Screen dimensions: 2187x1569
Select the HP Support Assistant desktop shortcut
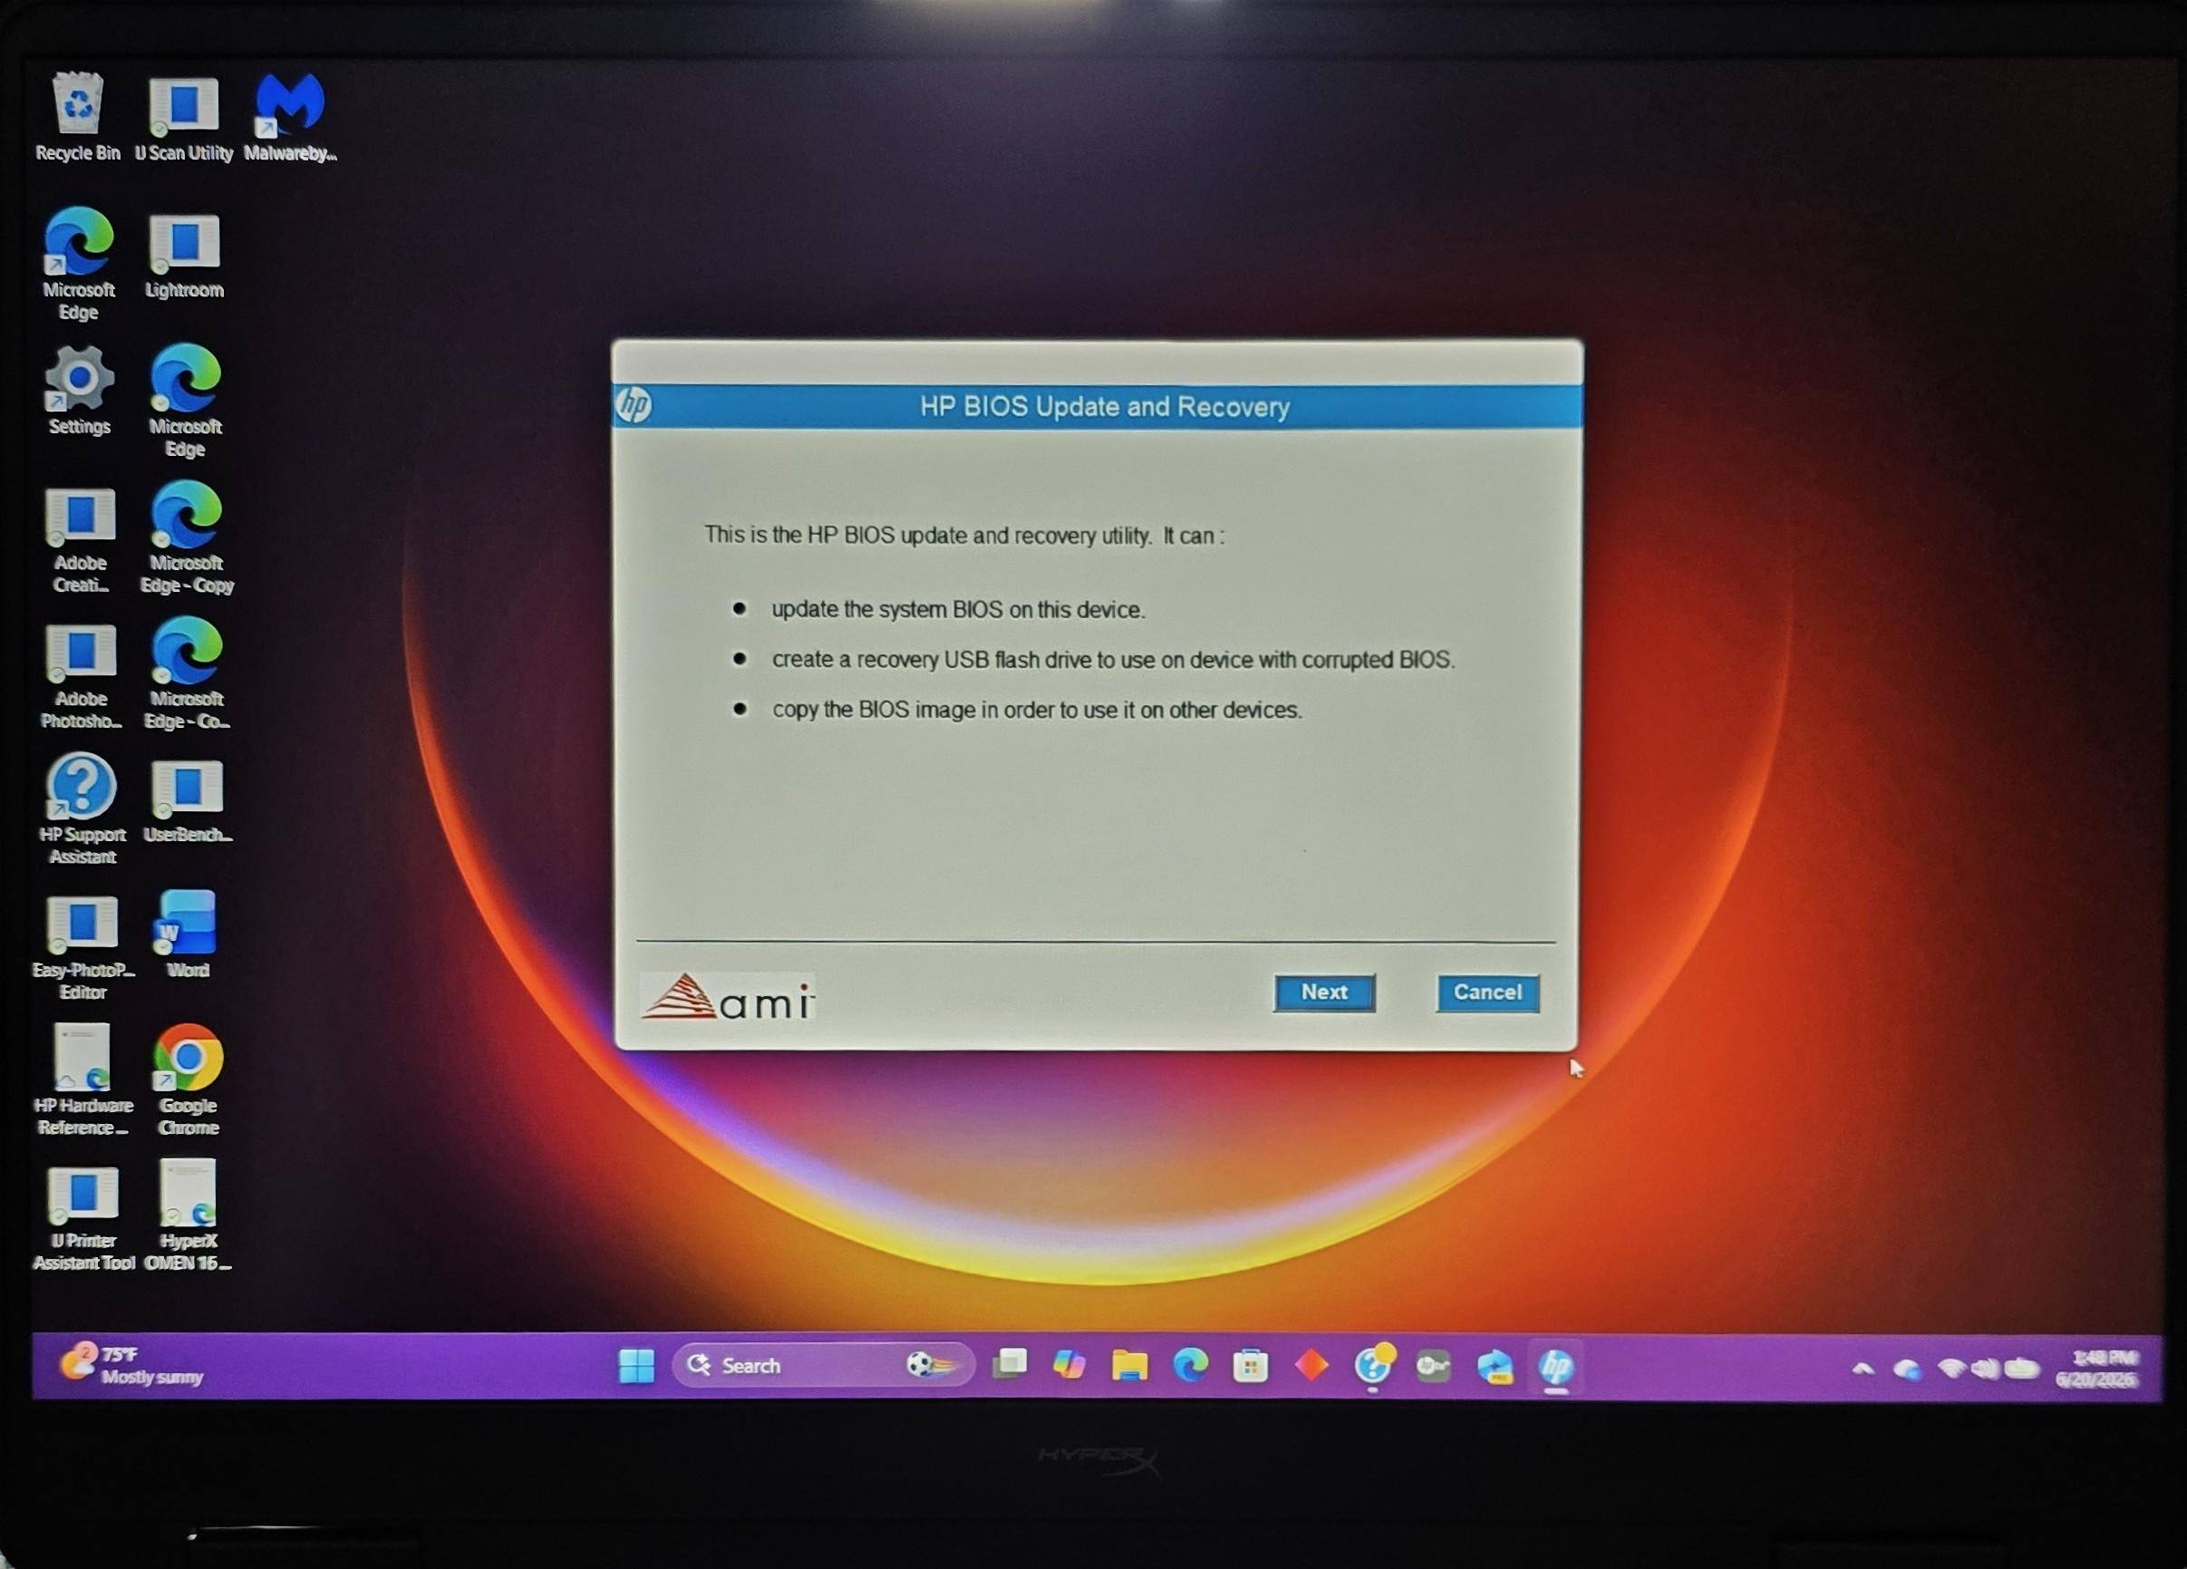pos(82,809)
